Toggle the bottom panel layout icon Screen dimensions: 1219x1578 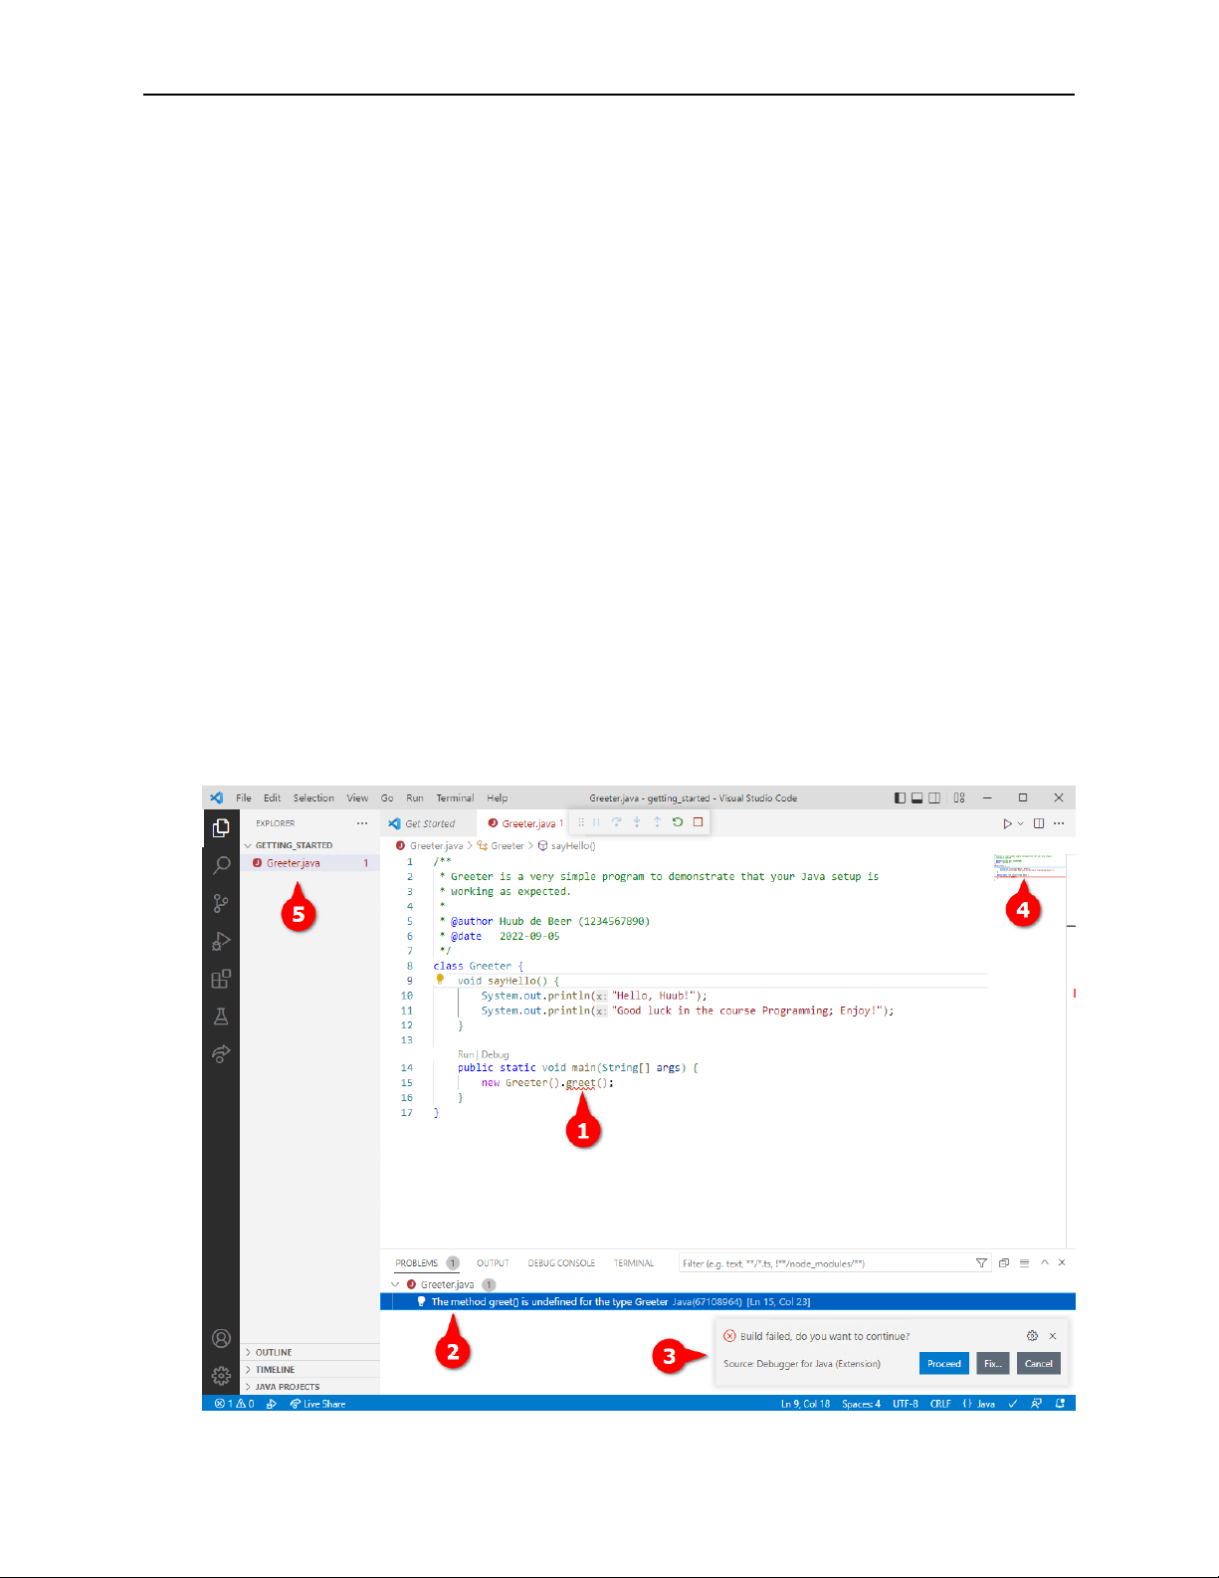pos(916,797)
